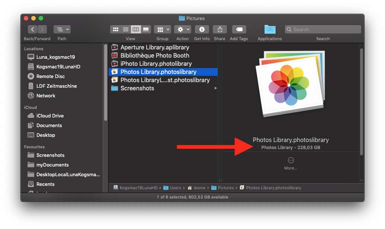Go back using the Back arrow

click(x=32, y=29)
